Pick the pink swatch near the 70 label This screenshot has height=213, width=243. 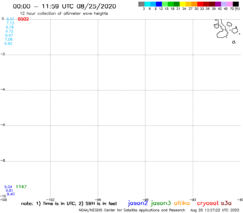coord(230,4)
